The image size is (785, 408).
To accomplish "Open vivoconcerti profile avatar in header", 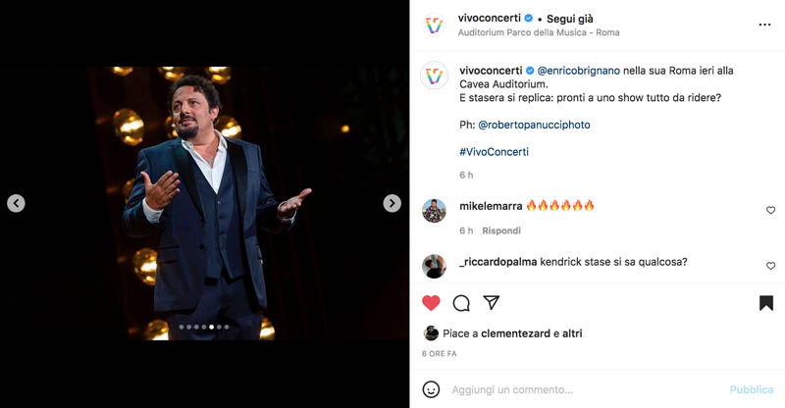I will (x=434, y=25).
